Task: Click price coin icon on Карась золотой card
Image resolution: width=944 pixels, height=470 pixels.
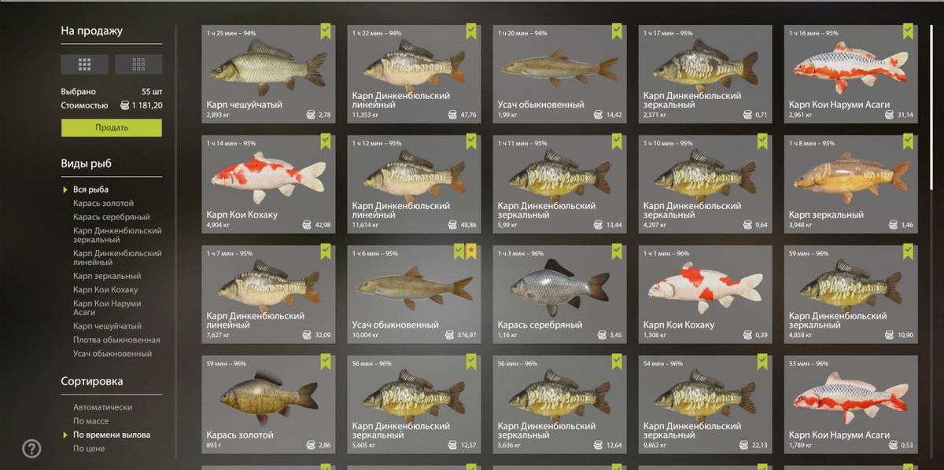Action: click(x=311, y=446)
